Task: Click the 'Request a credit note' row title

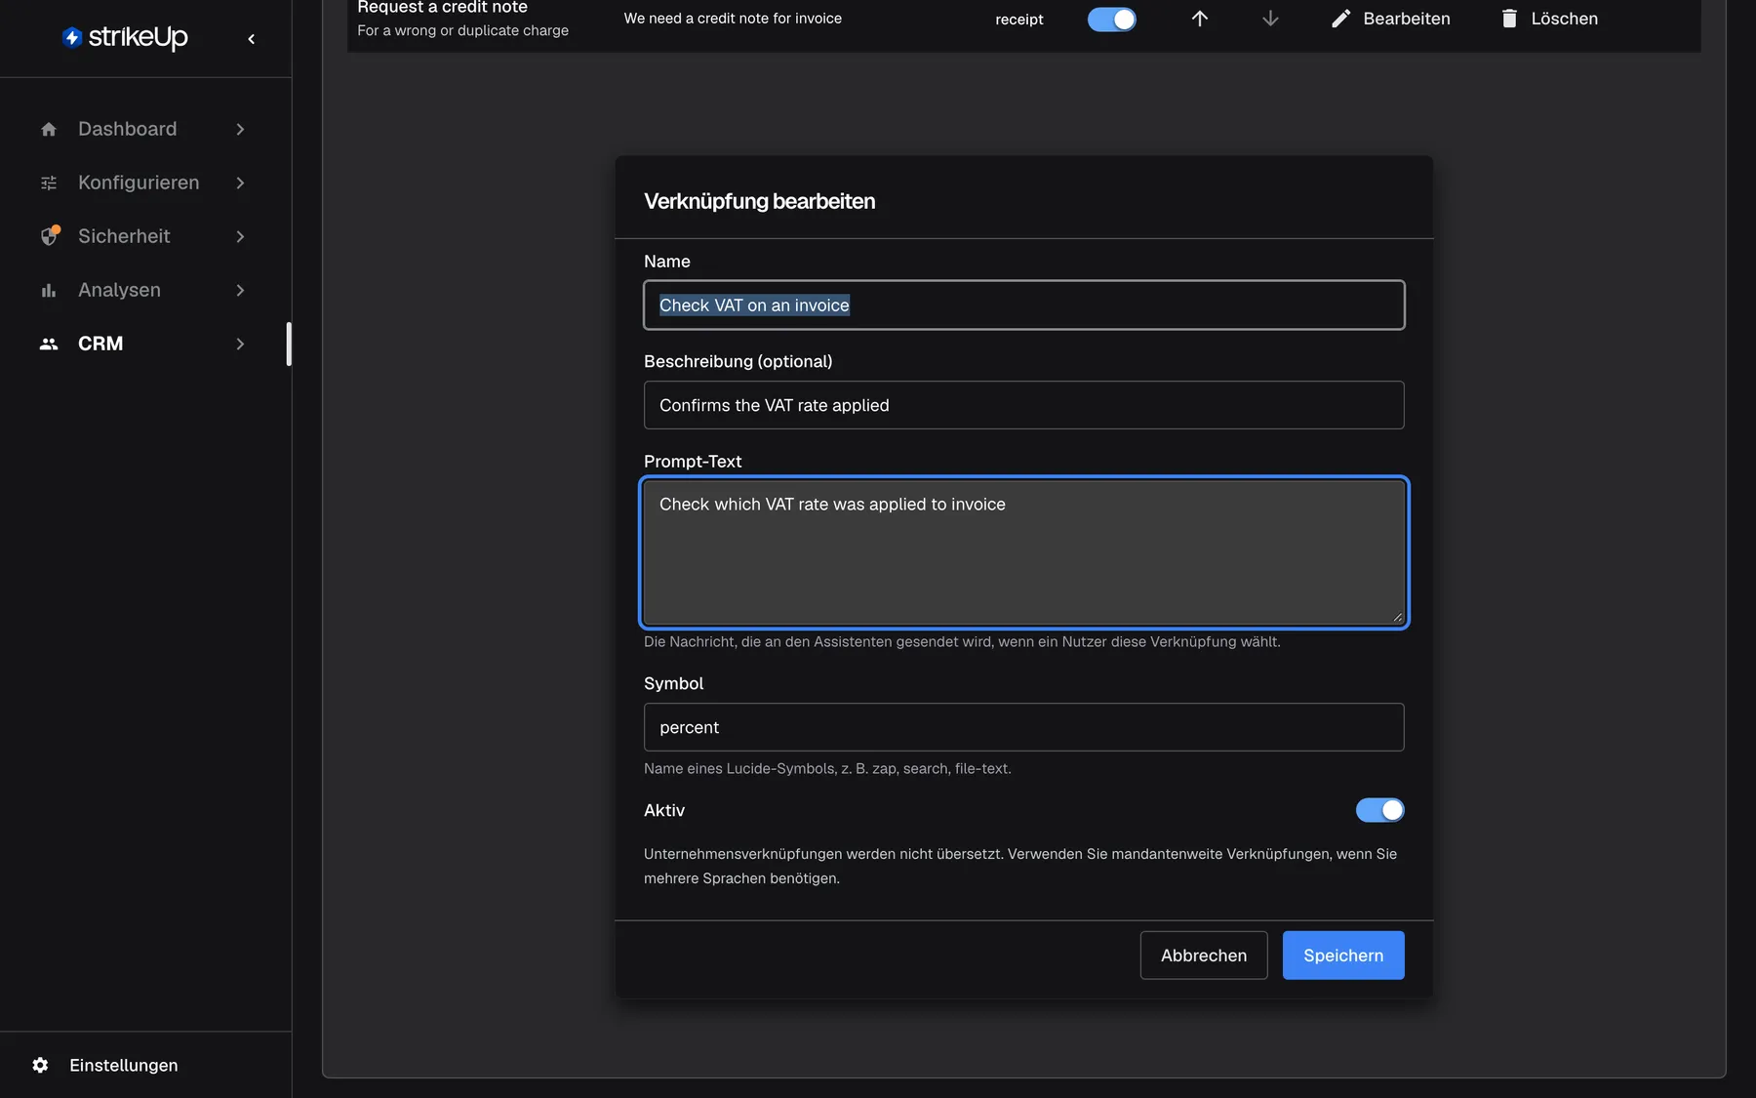Action: [x=442, y=7]
